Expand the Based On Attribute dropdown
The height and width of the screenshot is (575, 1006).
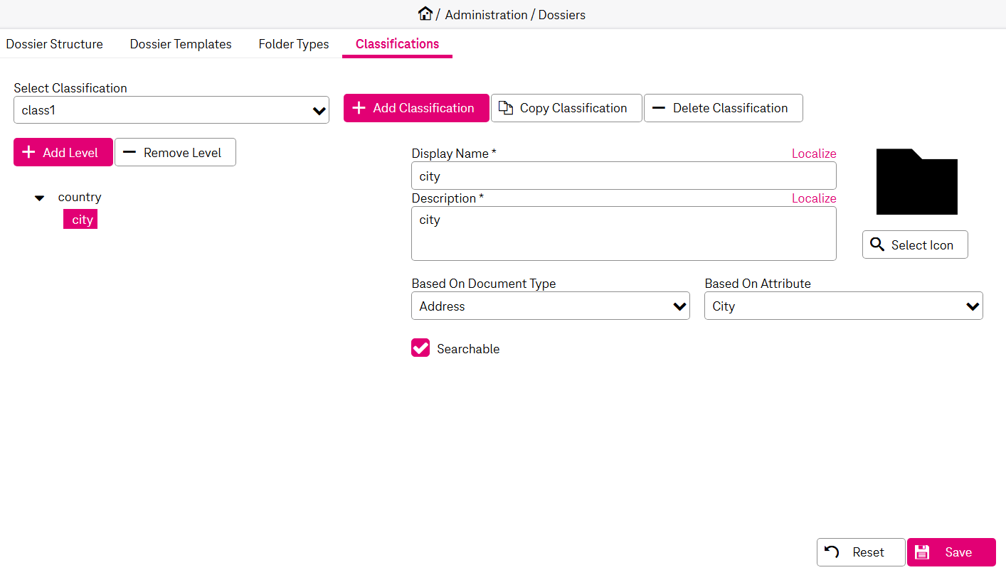tap(843, 306)
